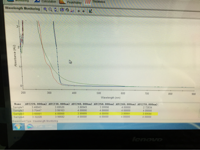Click the zoom in magnifier icon
Screen dimensions: 200x150
coord(45,9)
